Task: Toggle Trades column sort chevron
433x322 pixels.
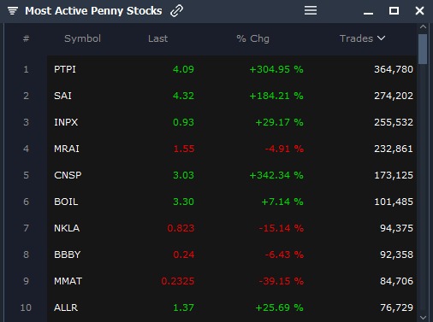Action: coord(381,38)
